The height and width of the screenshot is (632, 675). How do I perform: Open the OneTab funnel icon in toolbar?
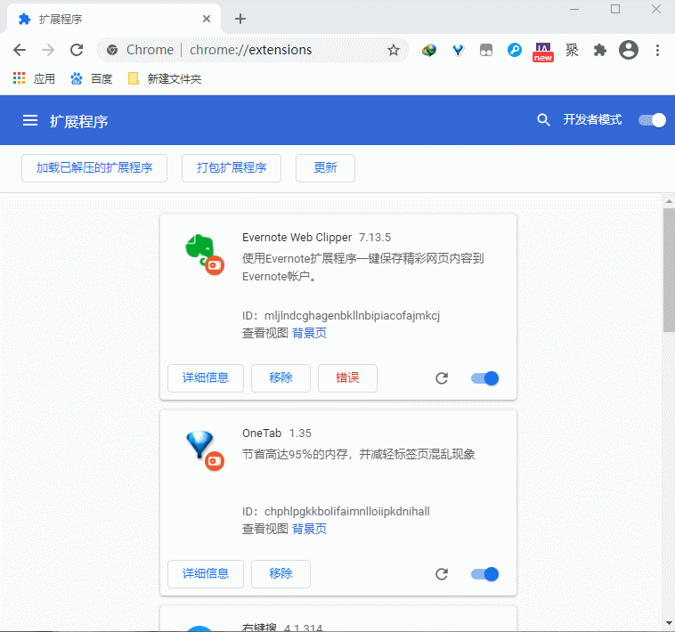pos(458,51)
